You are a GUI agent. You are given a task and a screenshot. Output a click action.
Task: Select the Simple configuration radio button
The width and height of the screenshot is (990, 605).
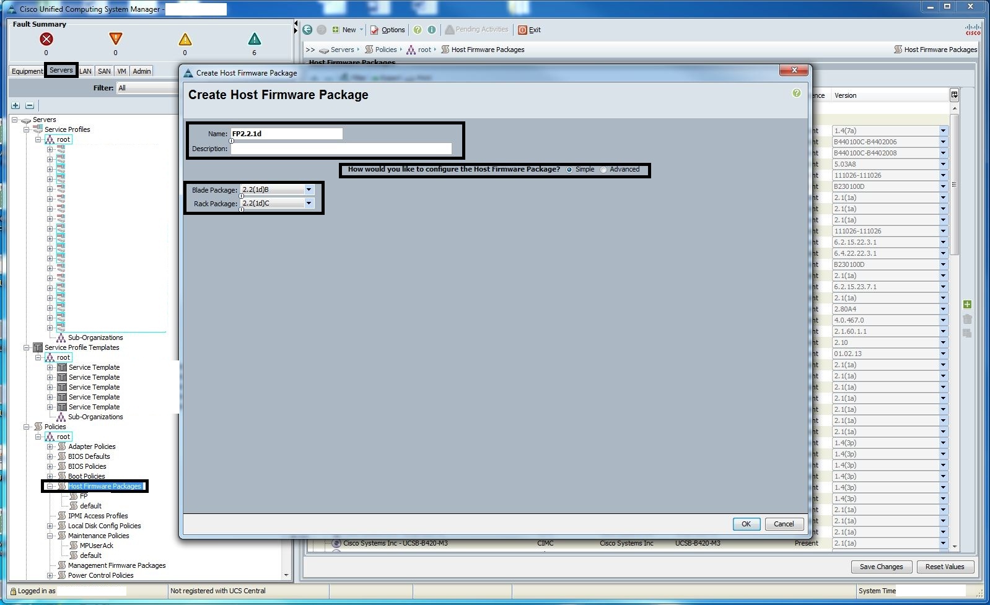[569, 170]
